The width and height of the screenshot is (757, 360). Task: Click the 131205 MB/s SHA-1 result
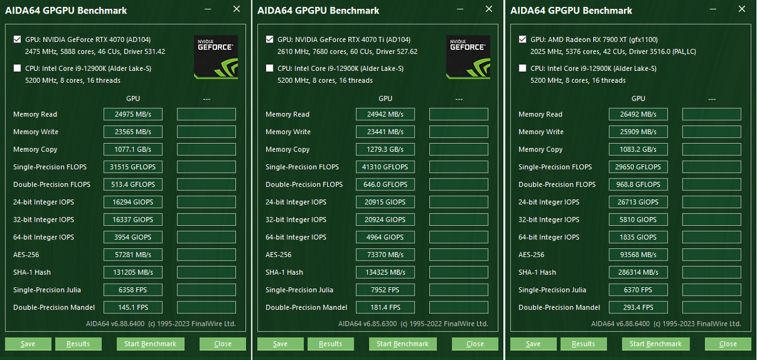pos(133,273)
